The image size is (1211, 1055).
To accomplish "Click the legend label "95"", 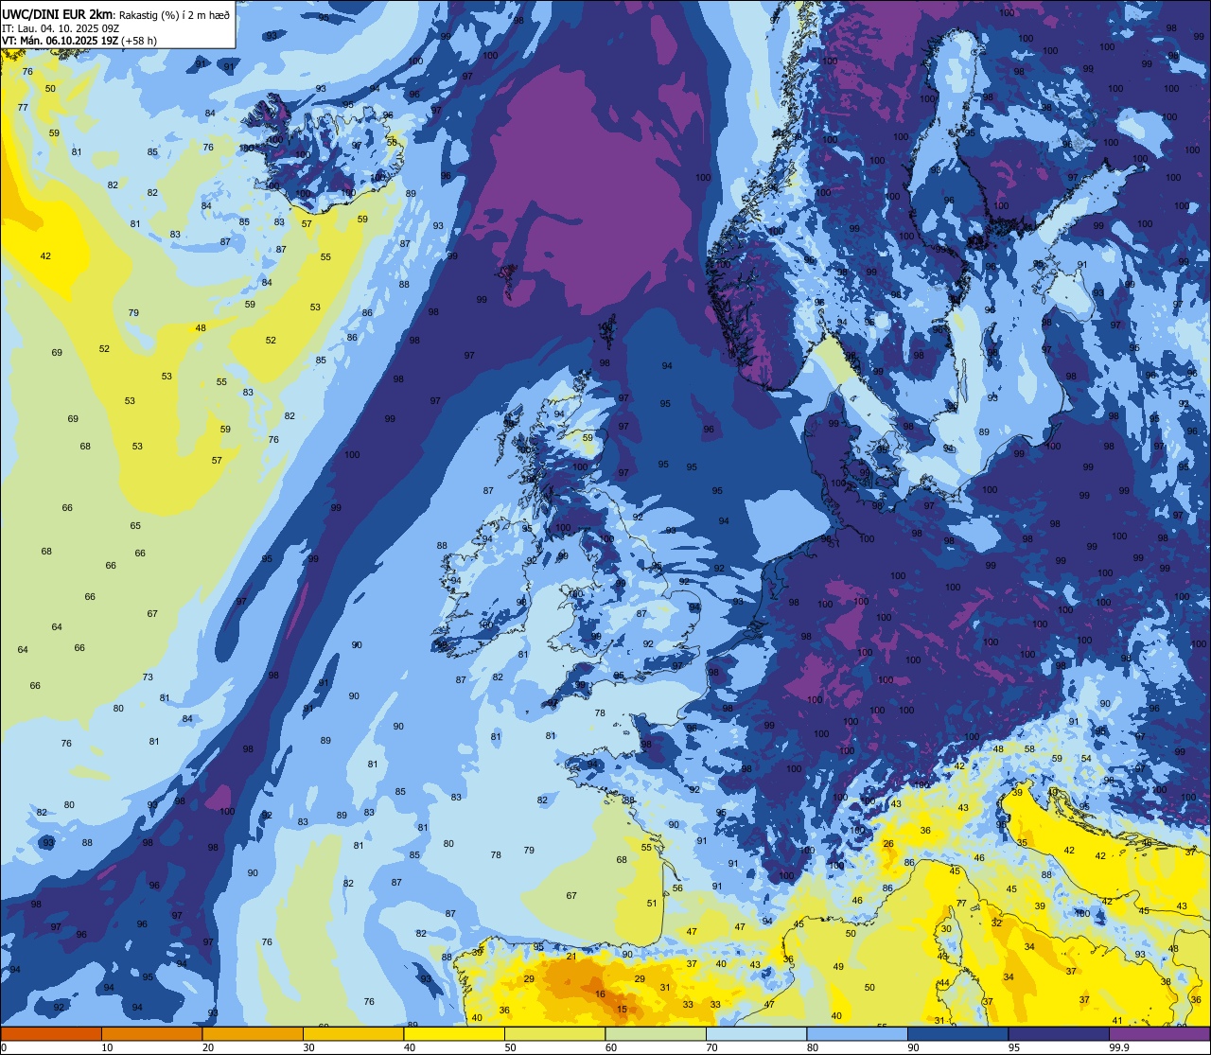I will coord(1014,1047).
